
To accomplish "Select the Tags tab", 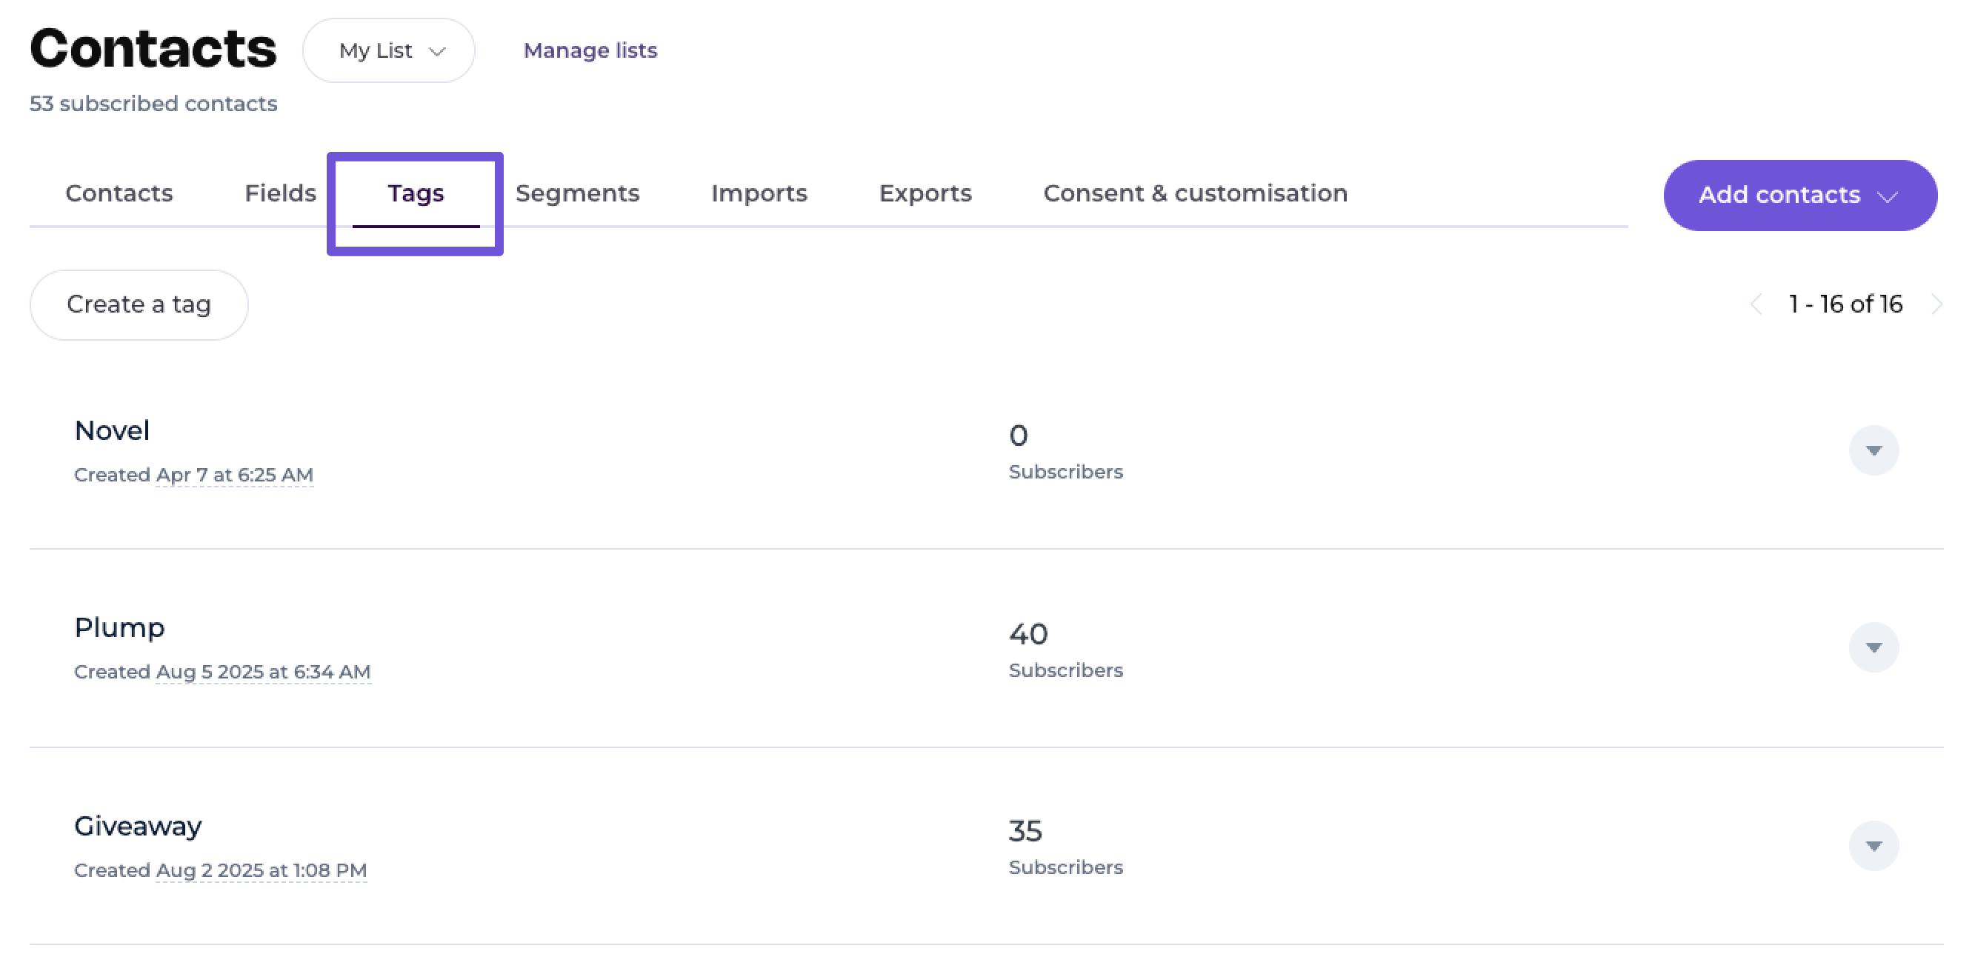I will 416,193.
